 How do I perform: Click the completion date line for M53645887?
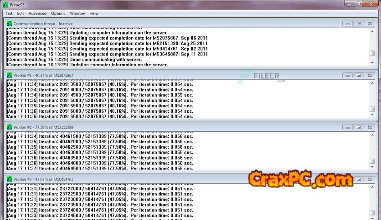click(108, 54)
